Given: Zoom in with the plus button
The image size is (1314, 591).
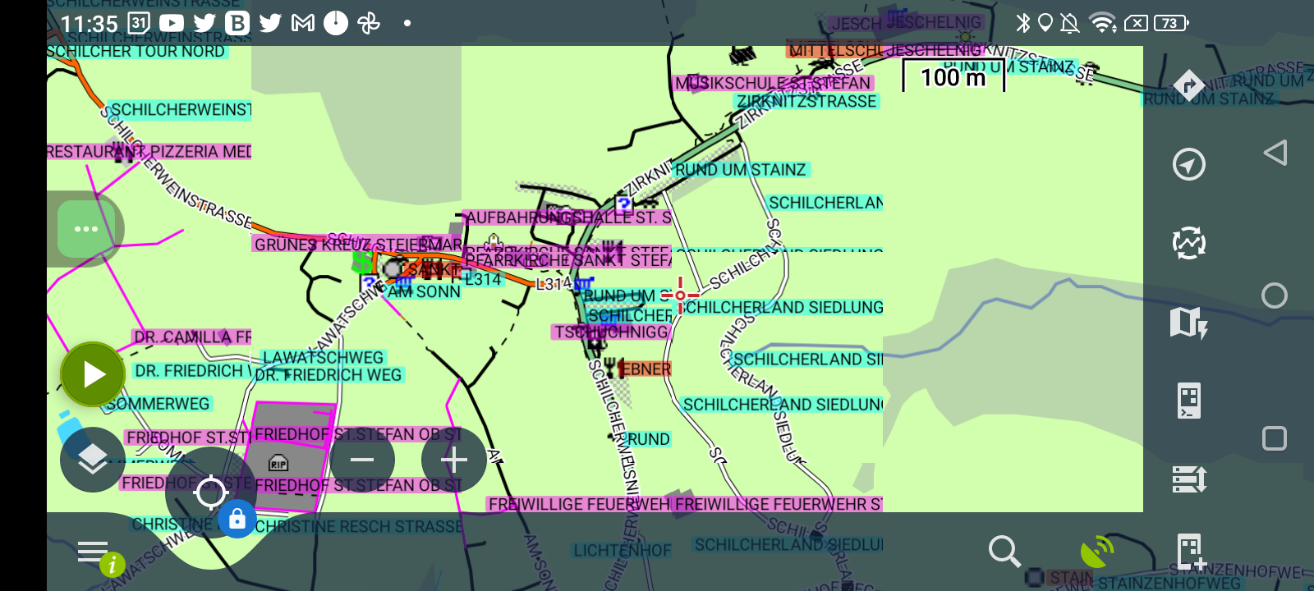Looking at the screenshot, I should [454, 460].
